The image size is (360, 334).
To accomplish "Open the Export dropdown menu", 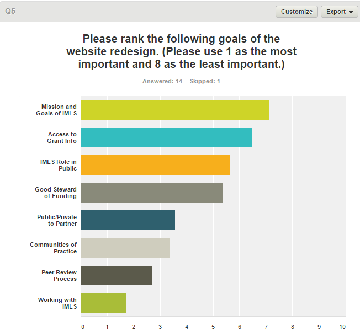I will pos(339,12).
